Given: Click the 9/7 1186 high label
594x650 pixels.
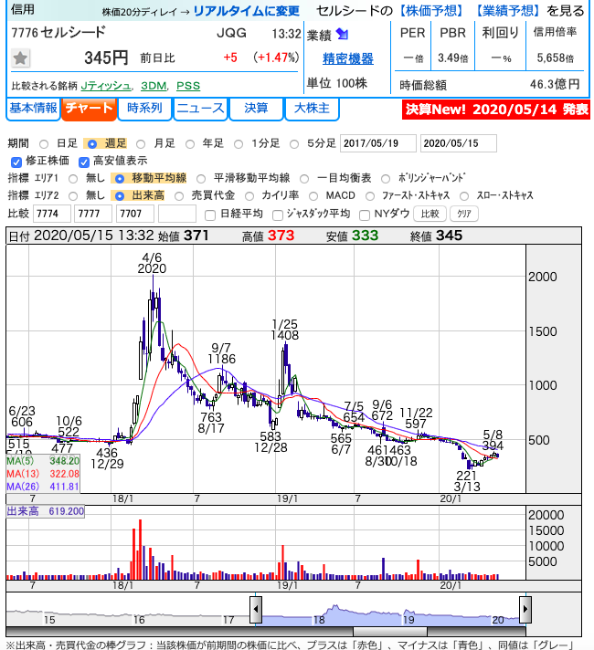Looking at the screenshot, I should 221,353.
